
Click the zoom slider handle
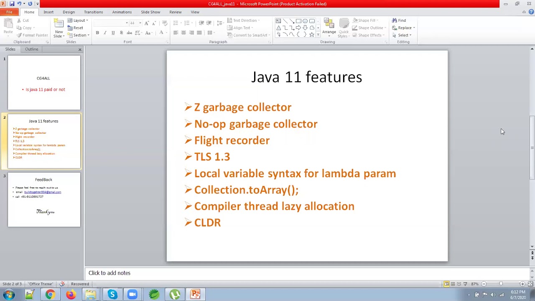click(x=501, y=284)
